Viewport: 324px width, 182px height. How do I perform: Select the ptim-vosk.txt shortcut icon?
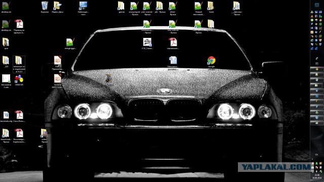[x=147, y=6]
